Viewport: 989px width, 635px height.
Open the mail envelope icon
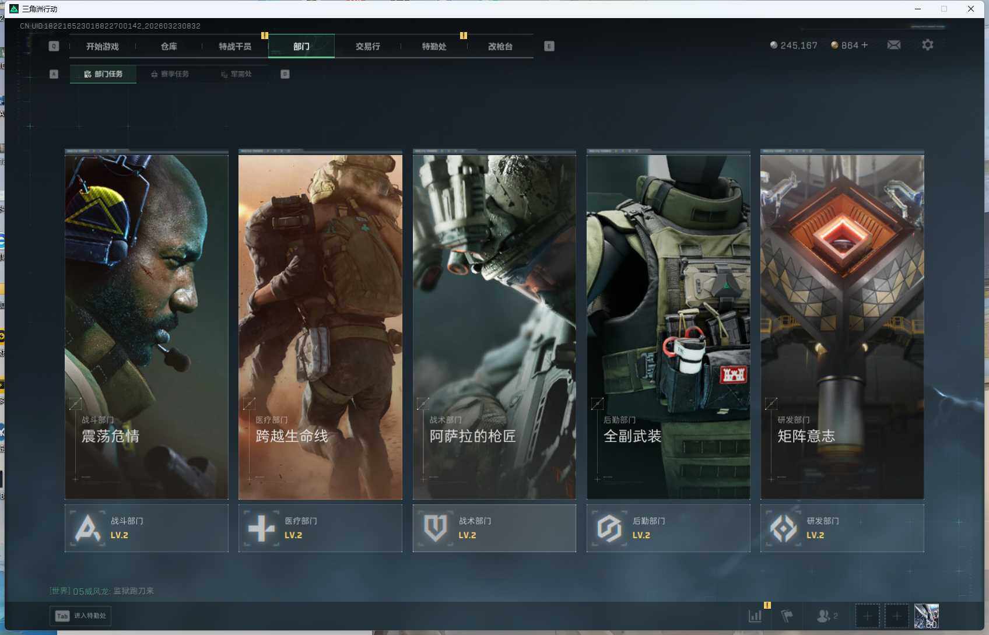click(x=893, y=45)
